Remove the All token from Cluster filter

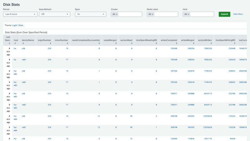117,14
